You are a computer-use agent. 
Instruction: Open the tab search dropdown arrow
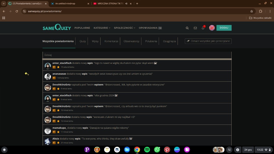(4, 4)
